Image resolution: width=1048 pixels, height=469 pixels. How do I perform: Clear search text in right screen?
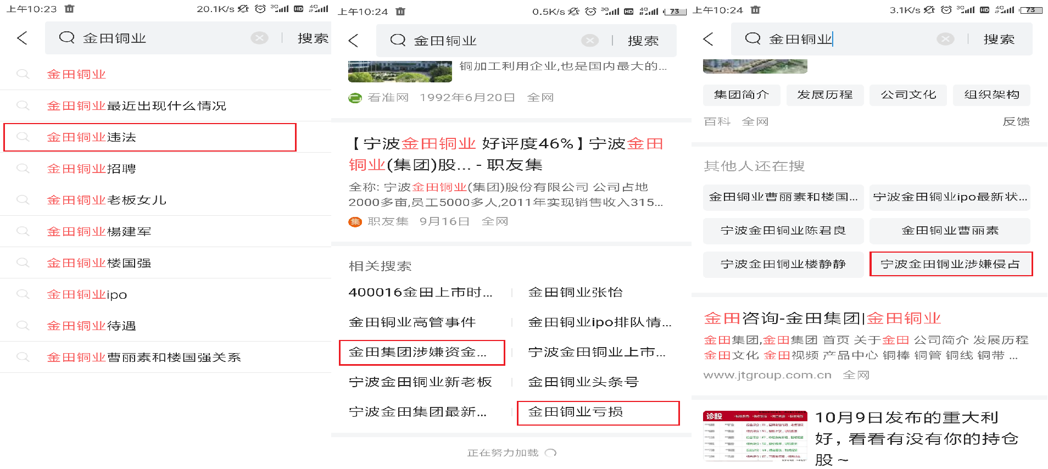tap(945, 39)
